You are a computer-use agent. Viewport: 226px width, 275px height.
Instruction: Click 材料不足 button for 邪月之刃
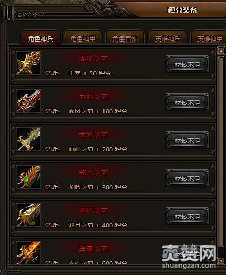coord(187,178)
